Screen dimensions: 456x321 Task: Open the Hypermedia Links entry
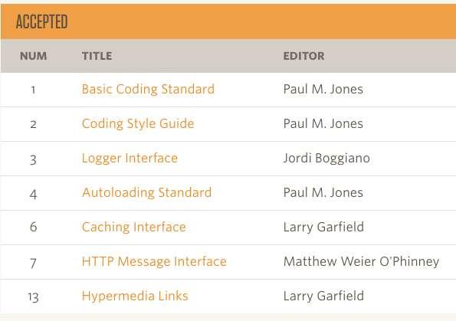[x=135, y=296]
